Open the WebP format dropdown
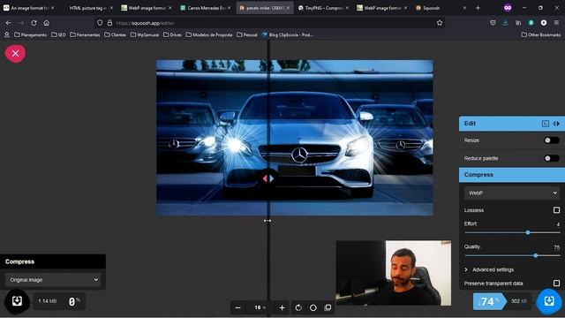 pyautogui.click(x=512, y=193)
